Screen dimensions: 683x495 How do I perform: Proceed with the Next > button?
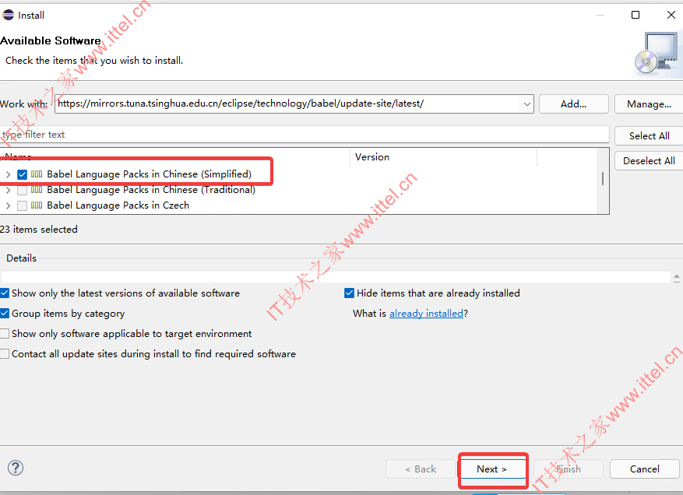[x=492, y=469]
